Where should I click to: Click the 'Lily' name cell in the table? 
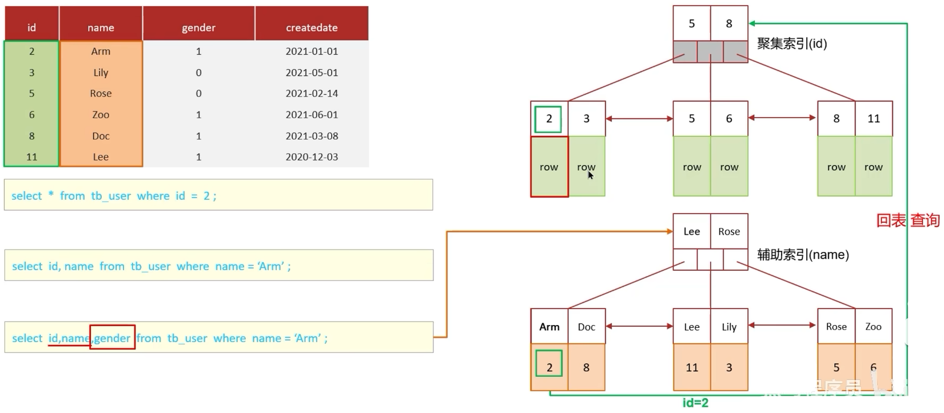tap(101, 73)
